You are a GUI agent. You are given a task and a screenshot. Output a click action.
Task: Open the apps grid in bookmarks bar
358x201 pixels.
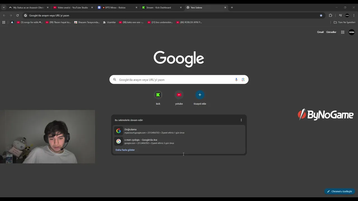tap(4, 22)
